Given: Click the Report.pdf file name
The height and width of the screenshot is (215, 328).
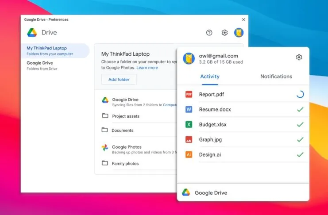Looking at the screenshot, I should [x=212, y=95].
